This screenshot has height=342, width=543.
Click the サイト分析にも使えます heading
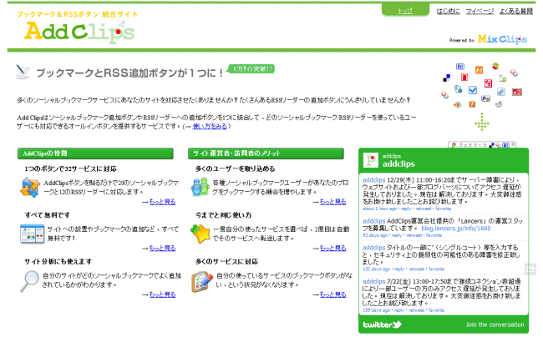pyautogui.click(x=58, y=262)
